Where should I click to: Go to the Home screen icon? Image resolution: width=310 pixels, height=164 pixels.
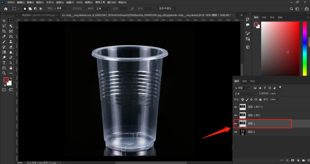tap(6, 9)
